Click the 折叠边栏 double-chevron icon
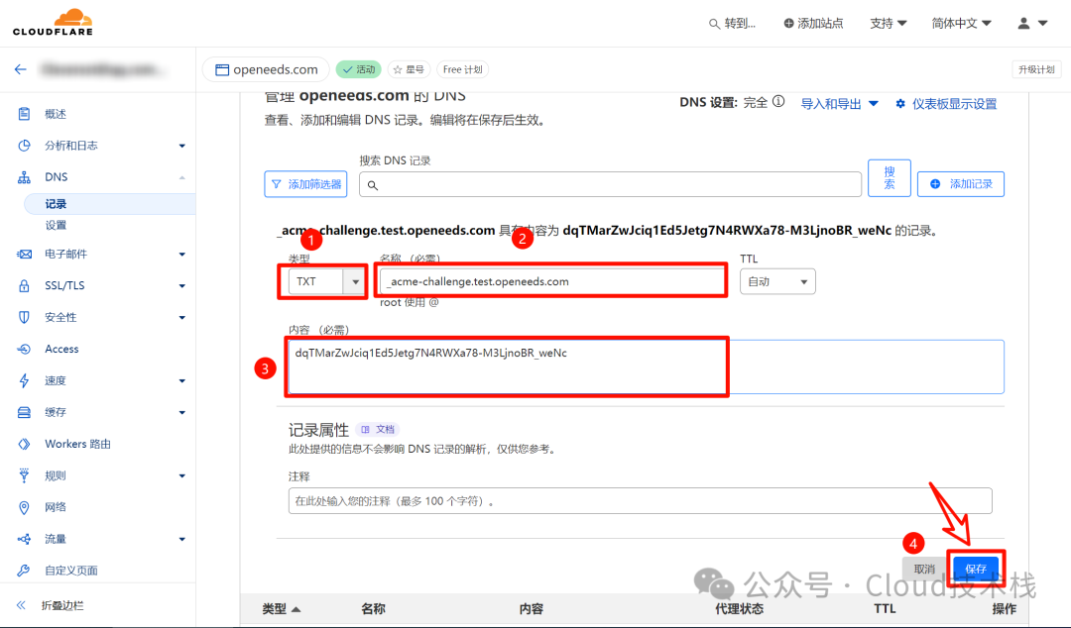 coord(21,605)
